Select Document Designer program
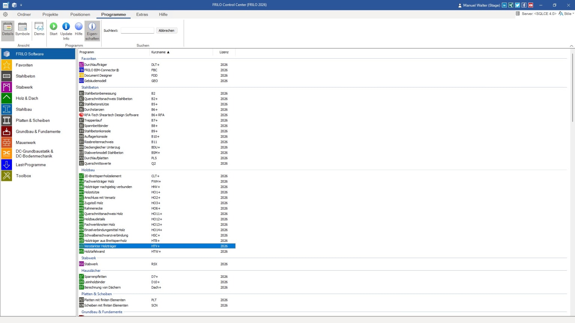The image size is (575, 323). pos(157,76)
